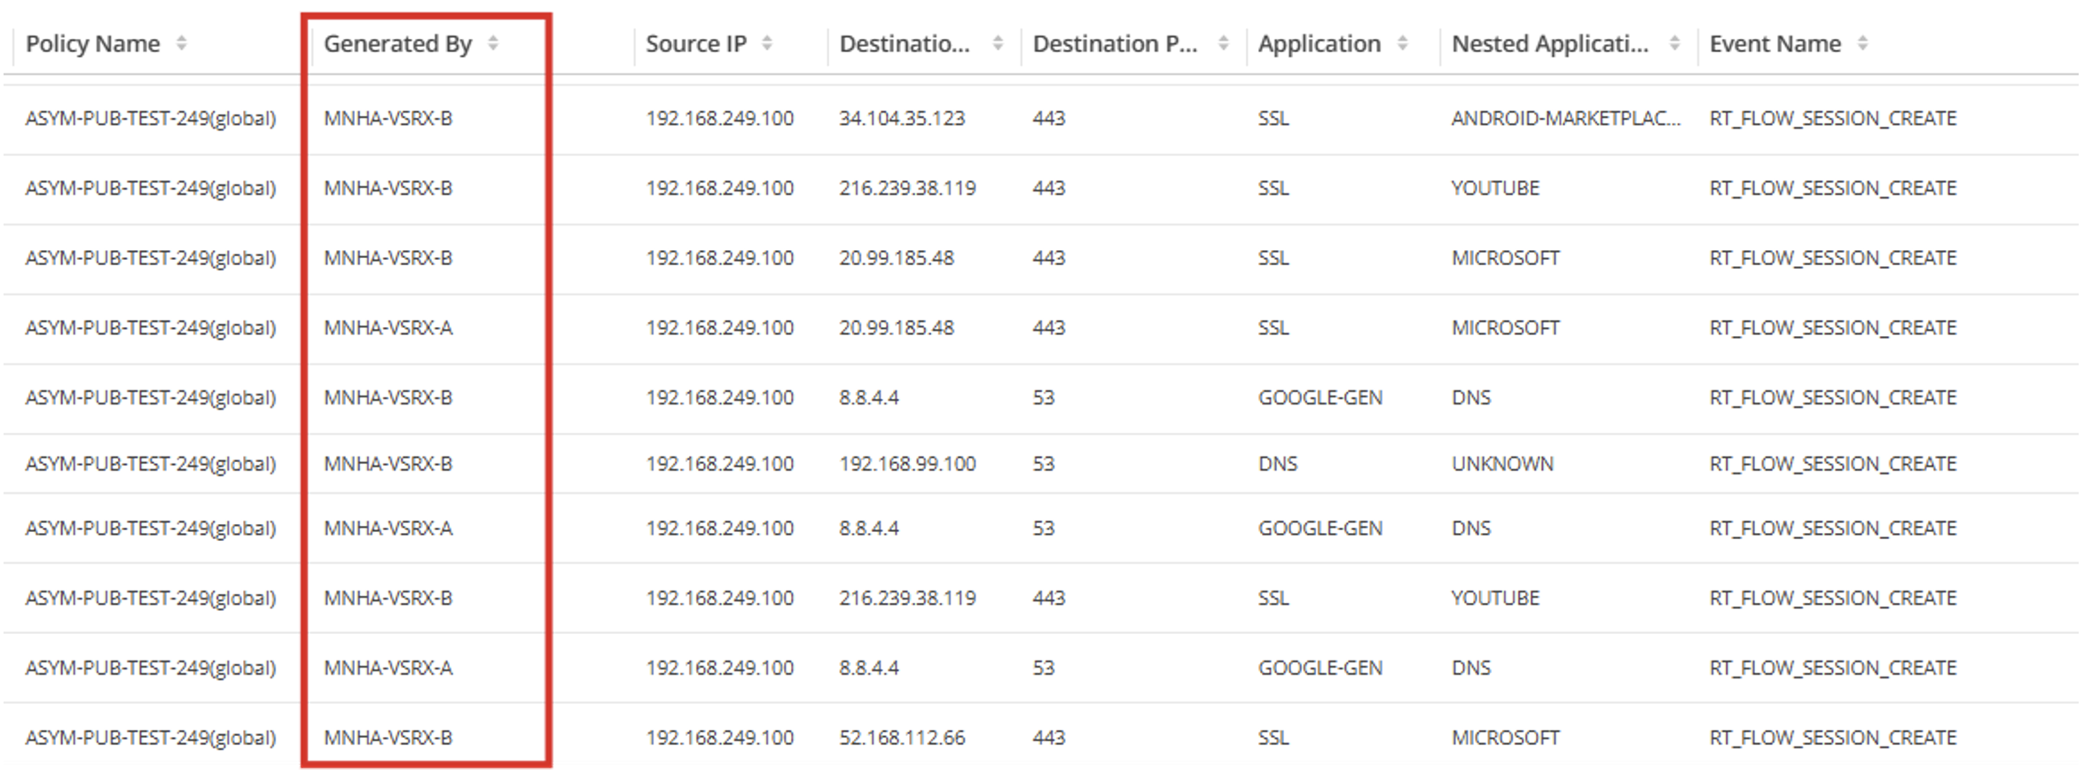Click RT_FLOW_SESSION_CREATE in the UNKNOWN row
Viewport: 2084px width, 775px height.
(1832, 464)
